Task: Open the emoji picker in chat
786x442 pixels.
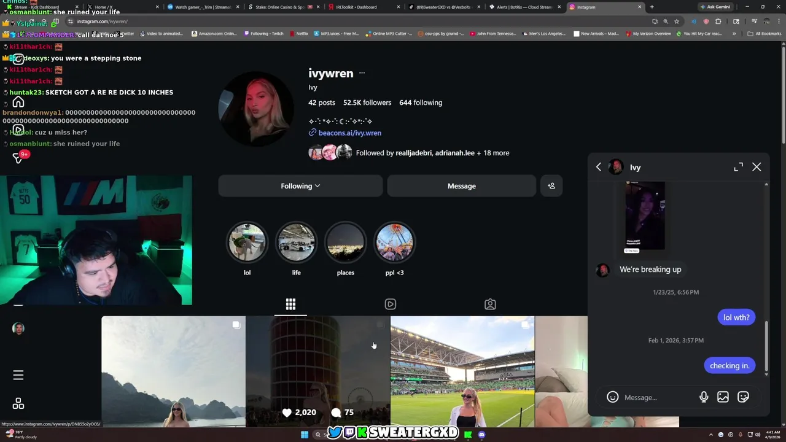Action: tap(612, 397)
